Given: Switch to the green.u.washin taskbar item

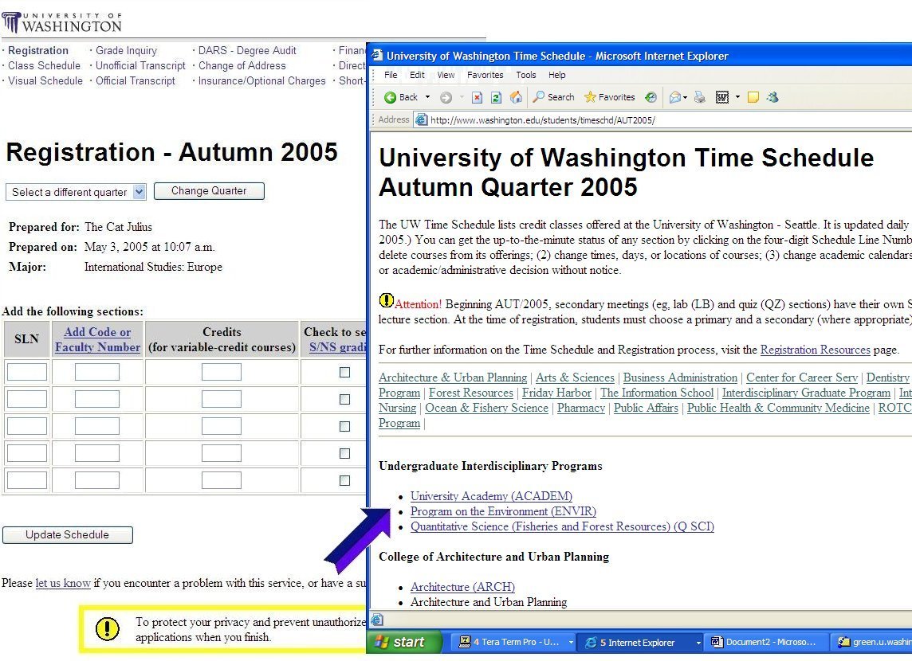Looking at the screenshot, I should pos(872,642).
